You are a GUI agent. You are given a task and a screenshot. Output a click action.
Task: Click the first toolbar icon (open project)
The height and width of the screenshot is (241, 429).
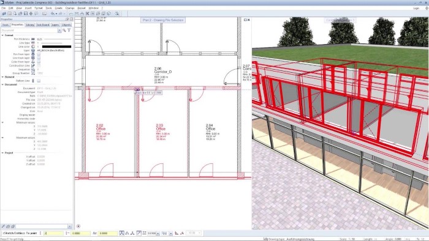pos(4,13)
